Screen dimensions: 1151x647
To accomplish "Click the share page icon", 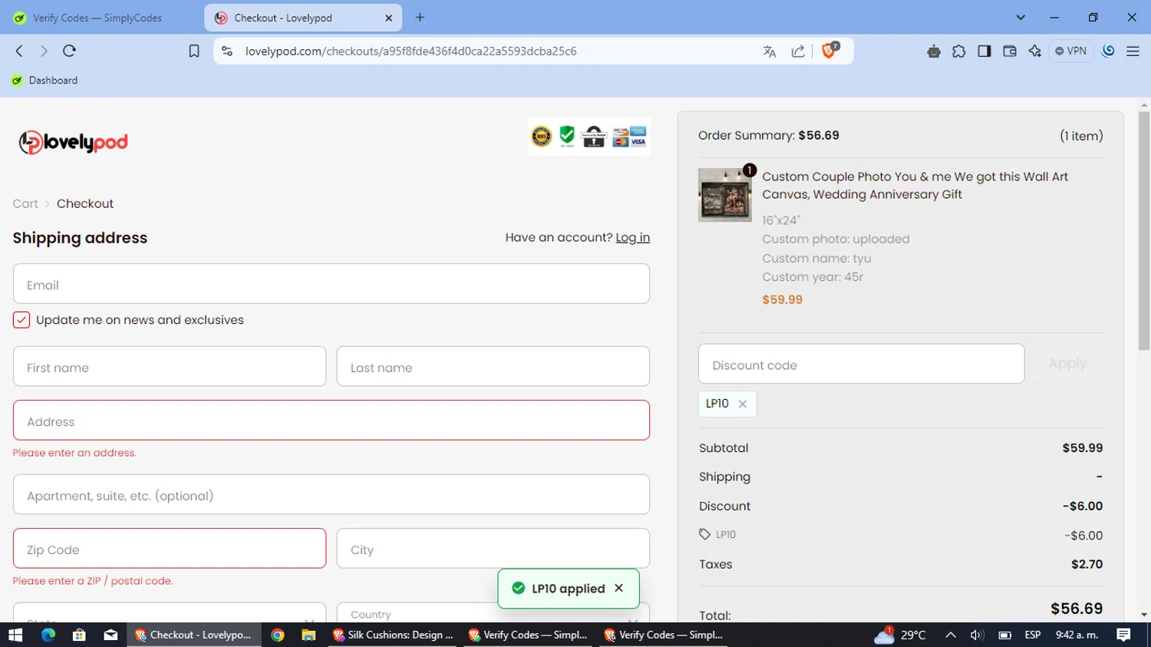I will (x=798, y=51).
